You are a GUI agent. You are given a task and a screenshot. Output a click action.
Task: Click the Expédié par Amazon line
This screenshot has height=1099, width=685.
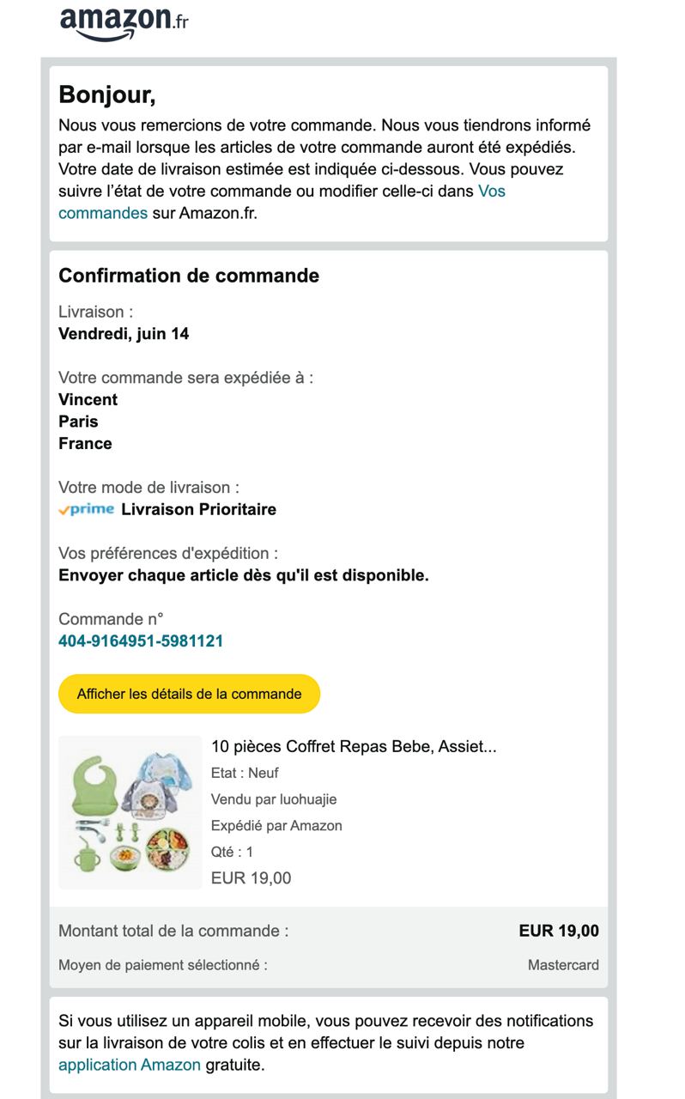tap(276, 826)
